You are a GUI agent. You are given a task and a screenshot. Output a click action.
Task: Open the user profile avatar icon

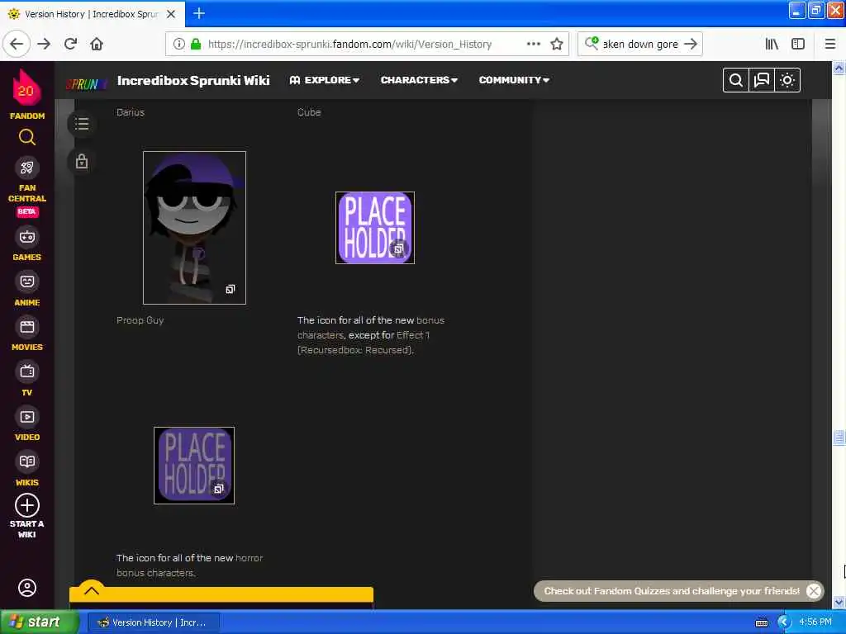[x=27, y=588]
